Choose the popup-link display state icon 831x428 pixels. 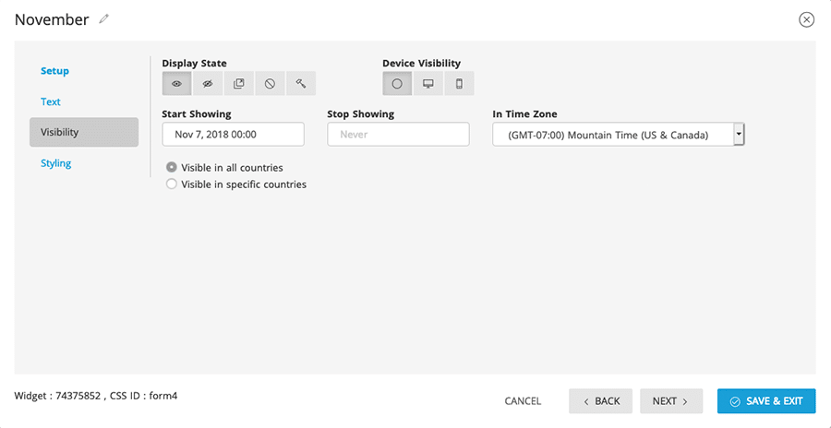coord(239,84)
